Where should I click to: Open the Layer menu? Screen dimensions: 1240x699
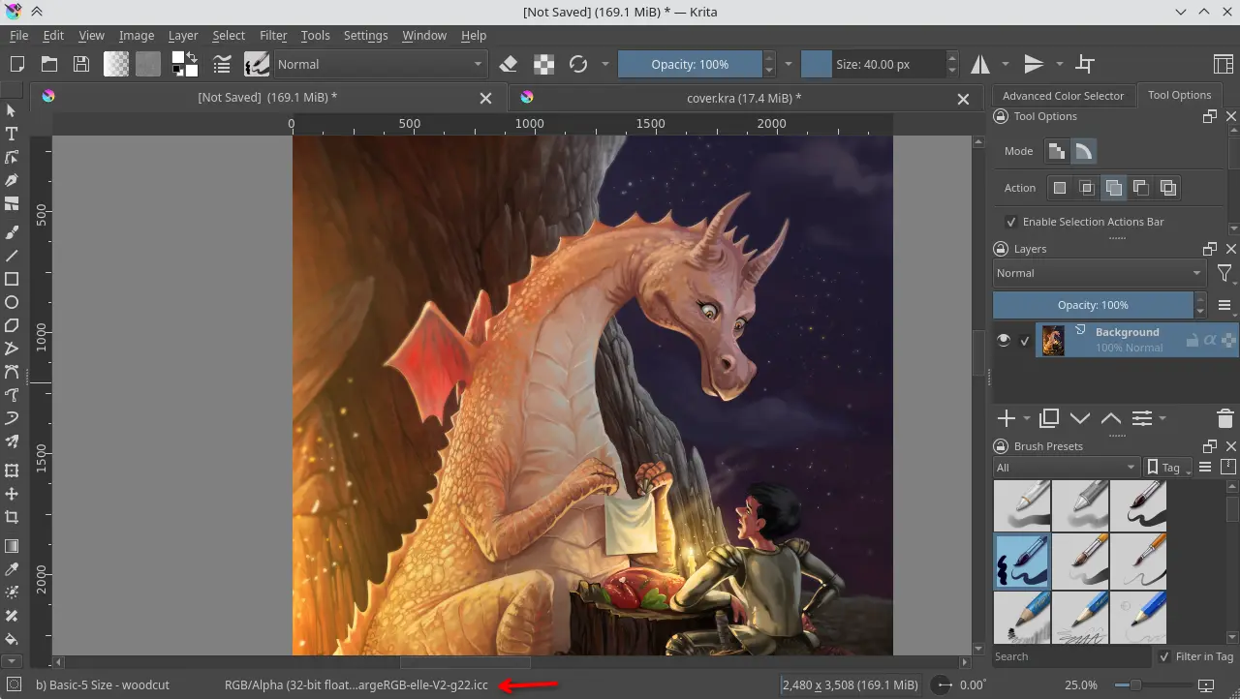pyautogui.click(x=183, y=35)
